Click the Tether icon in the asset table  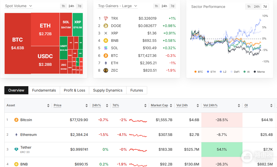pyautogui.click(x=16, y=149)
